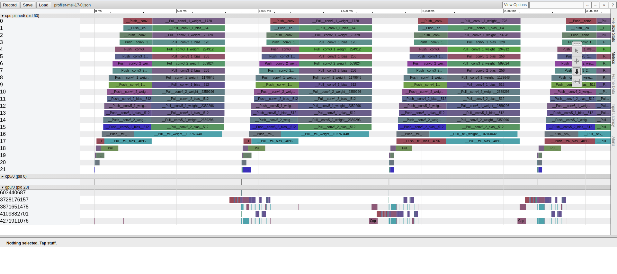Click thread row label 0
The image size is (617, 274).
tap(2, 21)
